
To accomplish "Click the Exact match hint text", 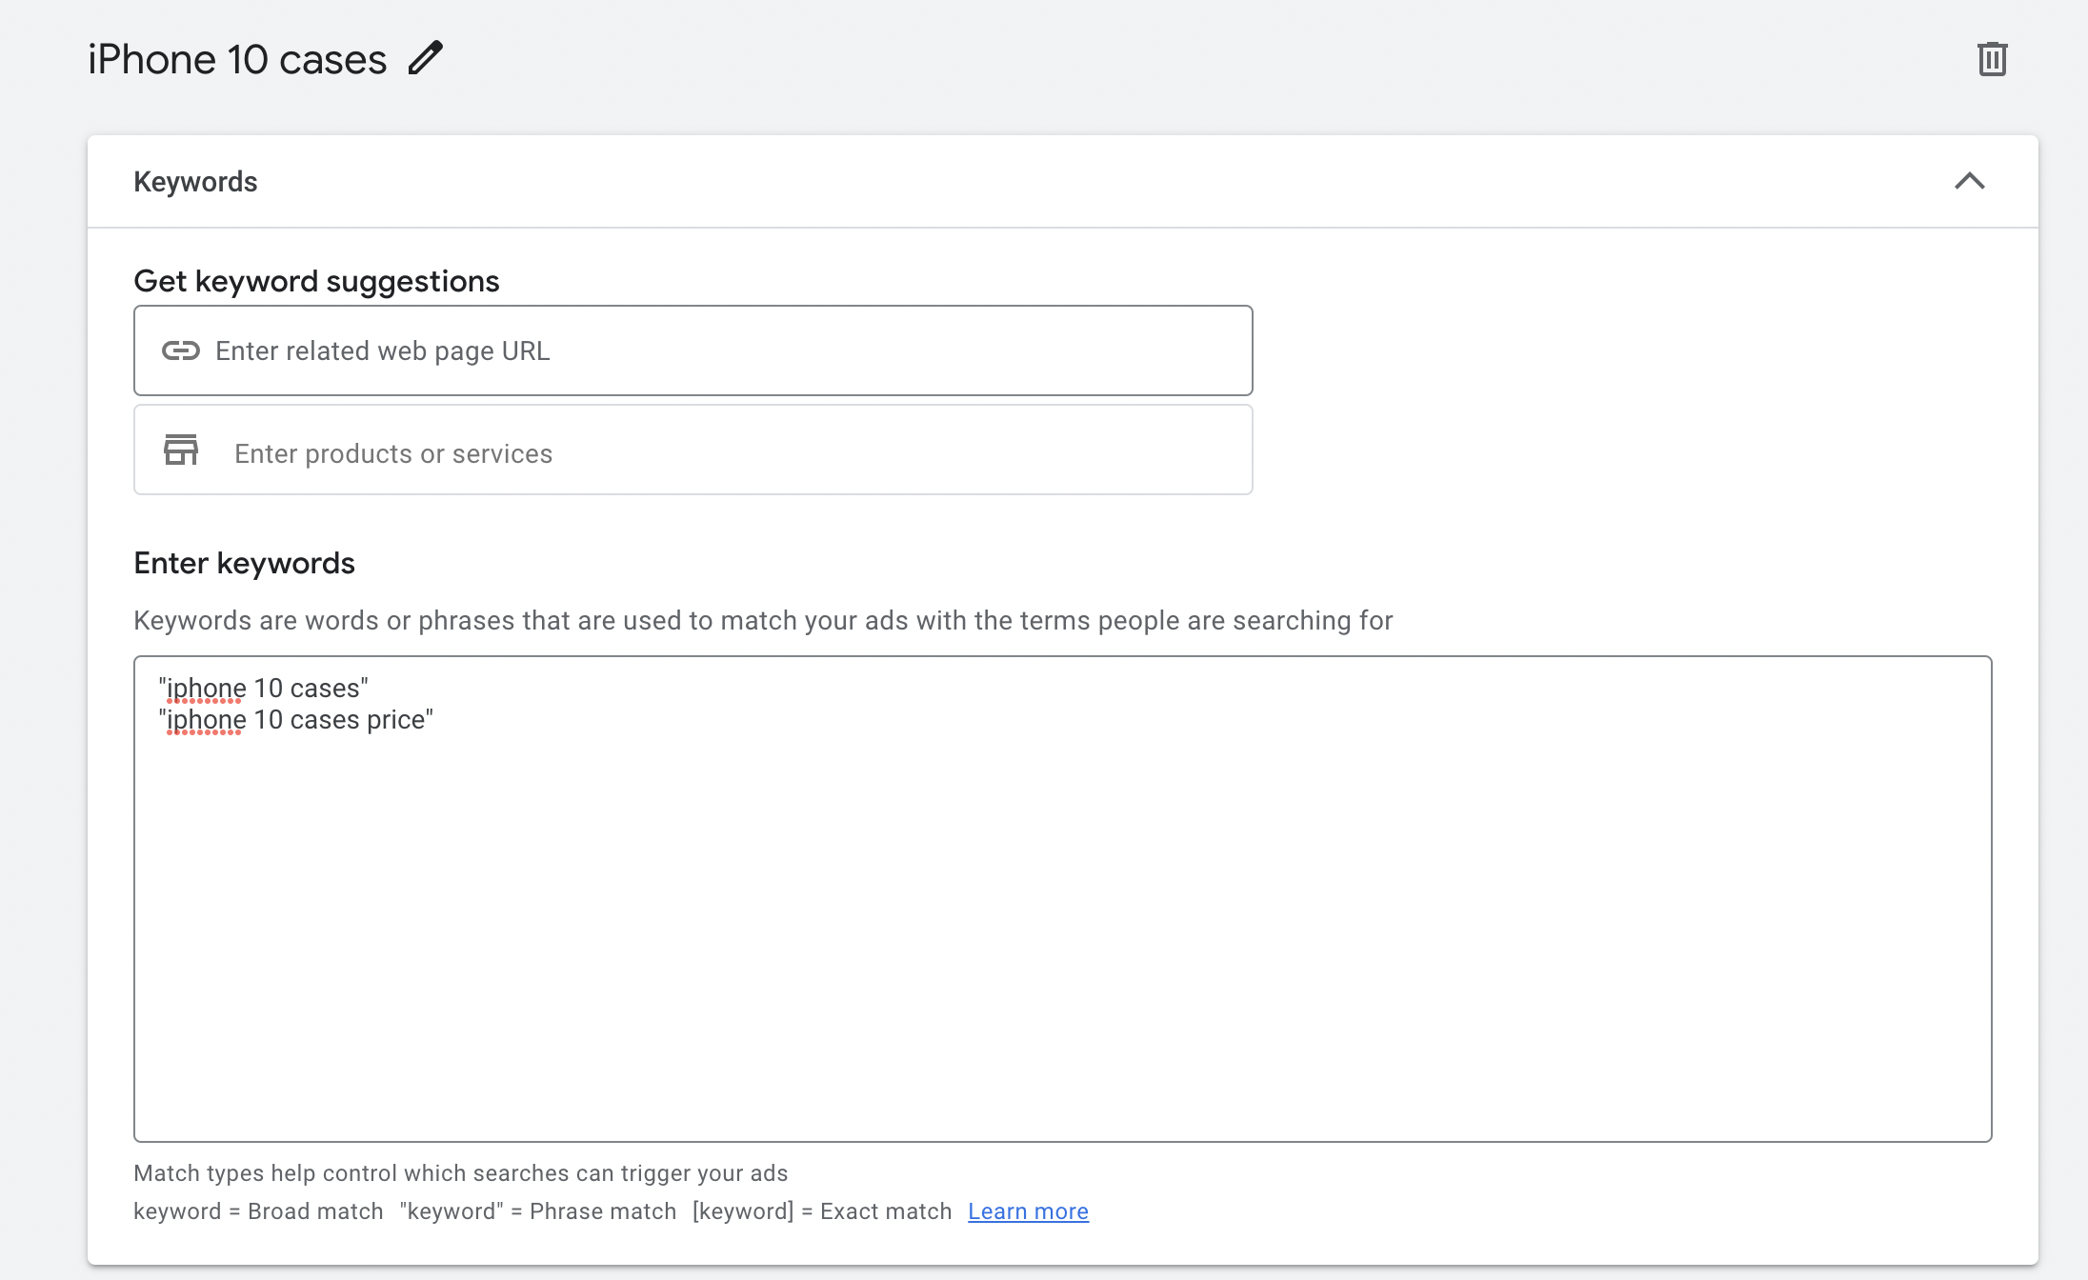I will pyautogui.click(x=822, y=1211).
